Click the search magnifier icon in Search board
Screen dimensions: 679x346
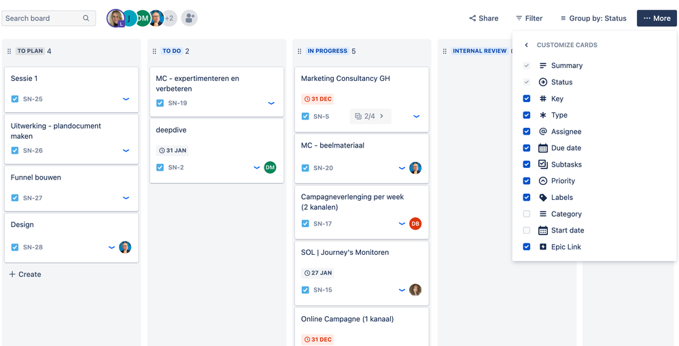86,18
